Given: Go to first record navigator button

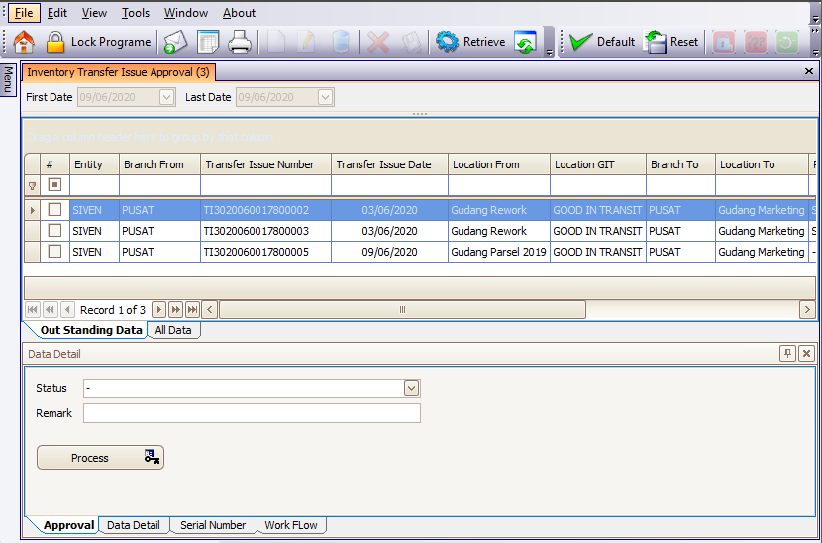Looking at the screenshot, I should [x=33, y=310].
